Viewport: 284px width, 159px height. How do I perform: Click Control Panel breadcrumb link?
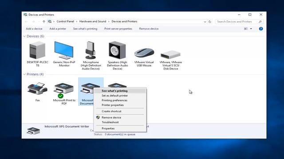coord(65,22)
